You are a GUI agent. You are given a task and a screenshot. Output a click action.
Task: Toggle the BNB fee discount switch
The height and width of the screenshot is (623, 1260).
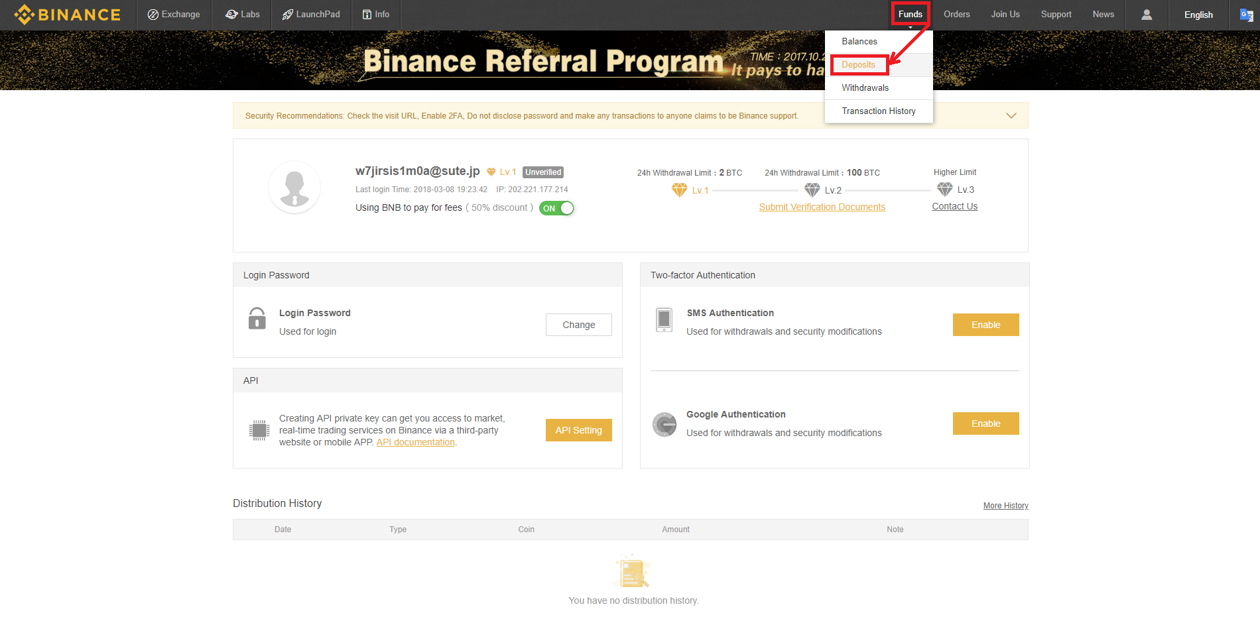coord(556,208)
